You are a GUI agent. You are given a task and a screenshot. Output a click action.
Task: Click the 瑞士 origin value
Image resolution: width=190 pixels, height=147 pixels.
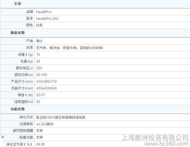(39, 41)
